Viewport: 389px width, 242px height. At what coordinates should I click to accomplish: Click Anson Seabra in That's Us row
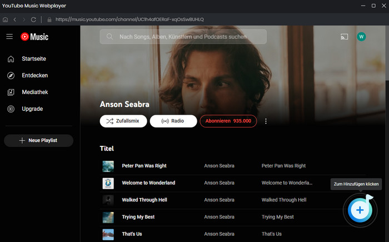[x=219, y=234]
